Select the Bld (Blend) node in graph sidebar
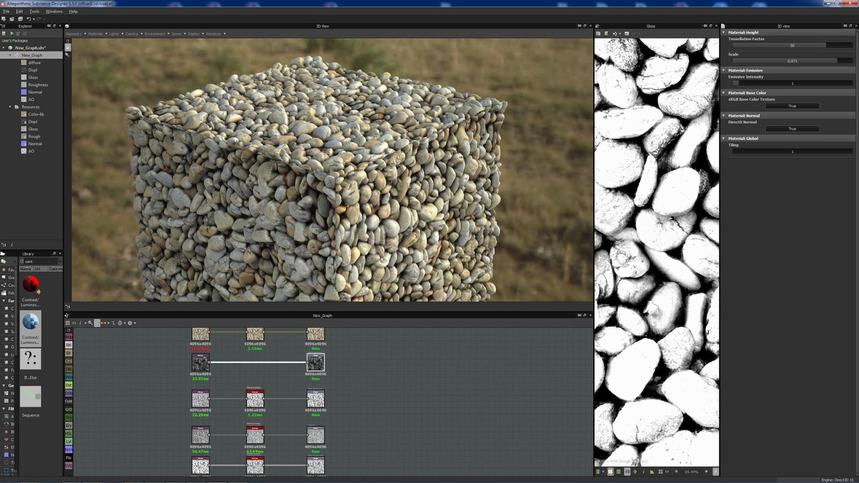859x483 pixels. (68, 345)
